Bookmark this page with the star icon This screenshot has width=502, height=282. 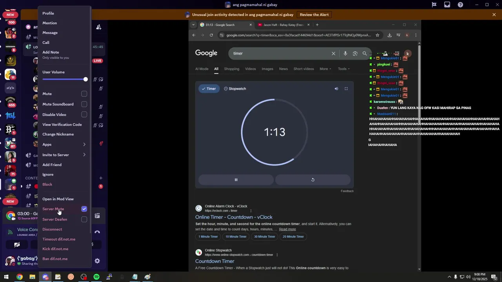377,35
